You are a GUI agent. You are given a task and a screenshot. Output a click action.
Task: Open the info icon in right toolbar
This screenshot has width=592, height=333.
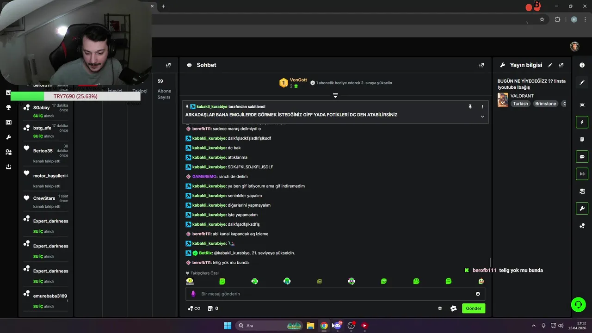[x=582, y=65]
